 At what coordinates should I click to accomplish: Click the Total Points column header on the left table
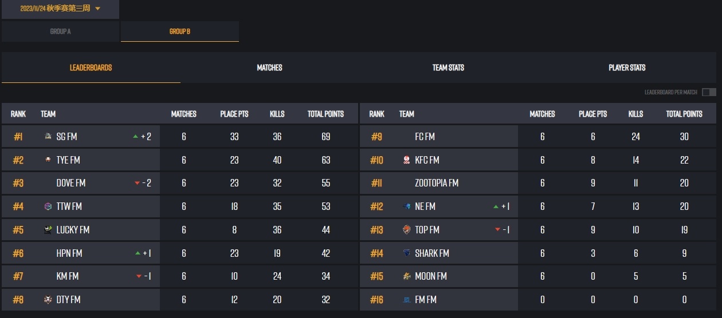pyautogui.click(x=325, y=114)
